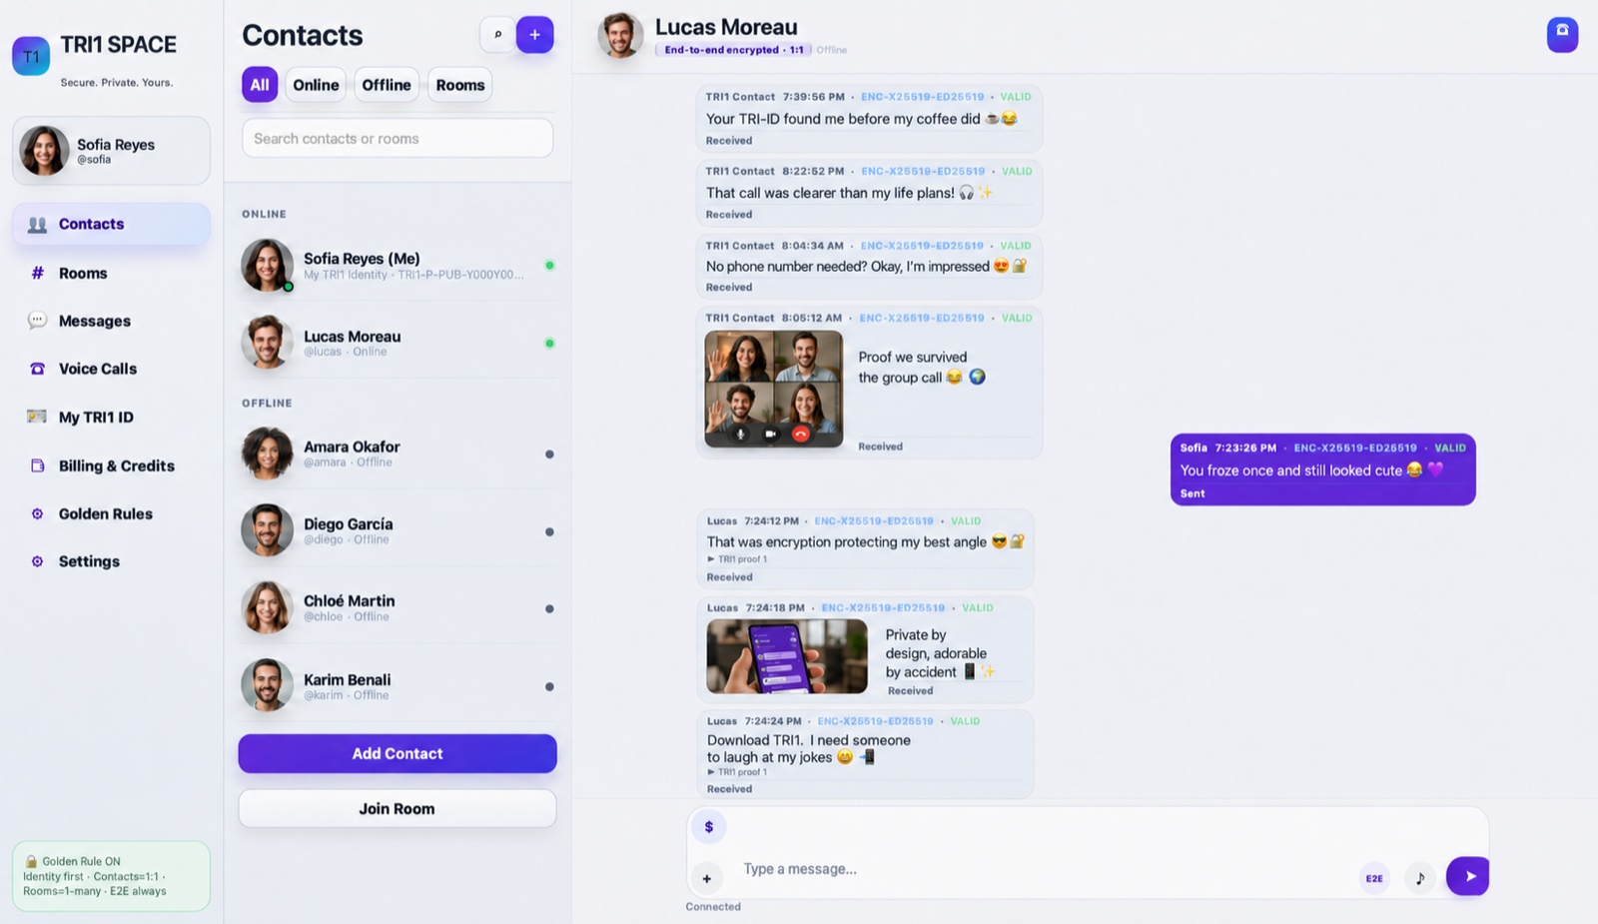
Task: Expand TRI1 proof 1 under the Download TRI1 message
Action: click(x=737, y=772)
